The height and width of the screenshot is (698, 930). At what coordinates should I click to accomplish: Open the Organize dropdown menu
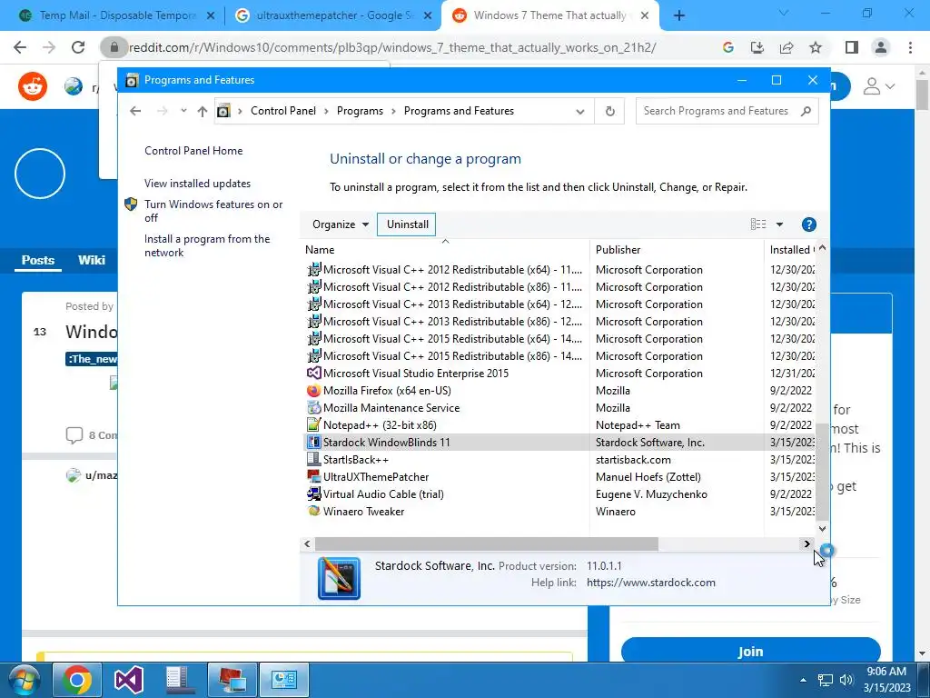pyautogui.click(x=341, y=224)
